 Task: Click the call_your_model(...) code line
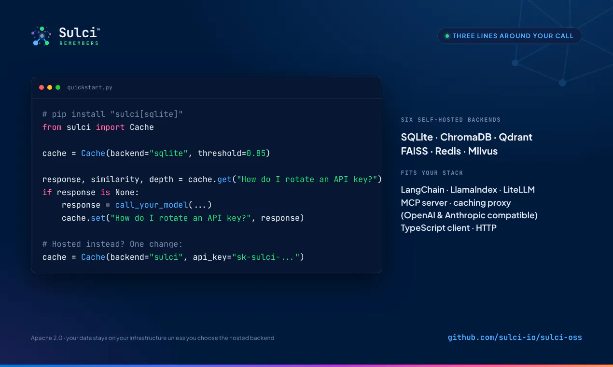(x=137, y=205)
